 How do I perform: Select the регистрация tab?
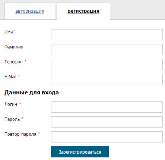pyautogui.click(x=83, y=11)
